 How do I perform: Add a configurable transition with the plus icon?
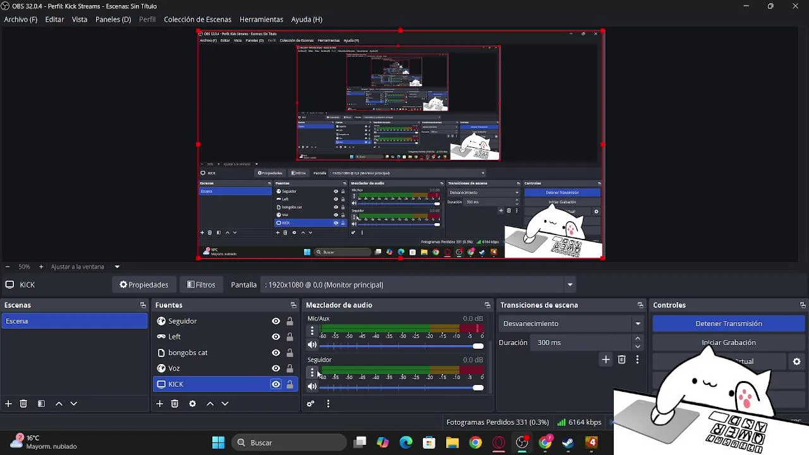(x=605, y=359)
